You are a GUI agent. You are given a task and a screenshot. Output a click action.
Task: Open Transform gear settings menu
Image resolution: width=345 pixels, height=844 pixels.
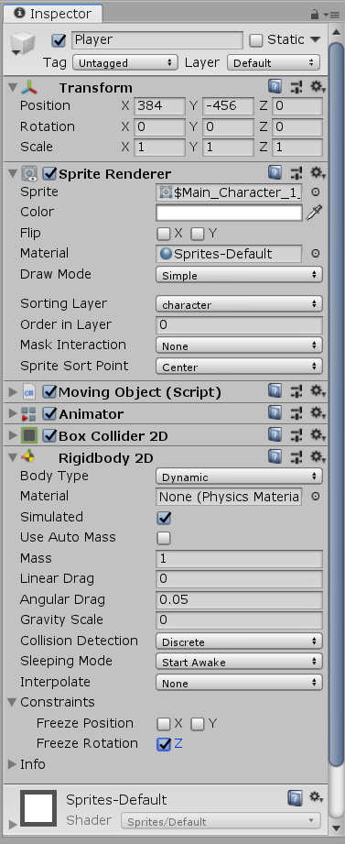point(318,87)
